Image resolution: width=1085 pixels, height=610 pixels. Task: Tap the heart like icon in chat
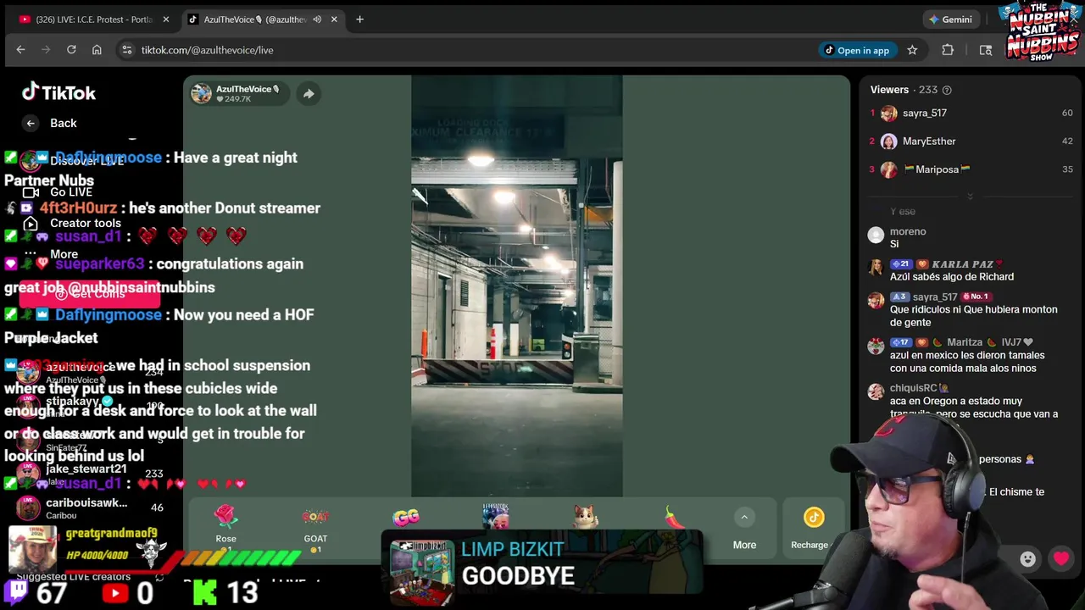[1061, 558]
